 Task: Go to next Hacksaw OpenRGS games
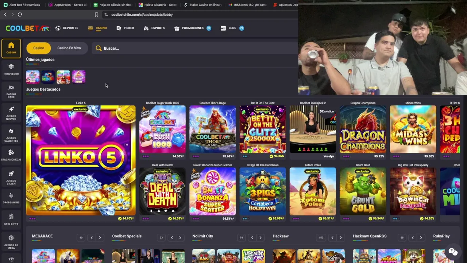coord(421,238)
